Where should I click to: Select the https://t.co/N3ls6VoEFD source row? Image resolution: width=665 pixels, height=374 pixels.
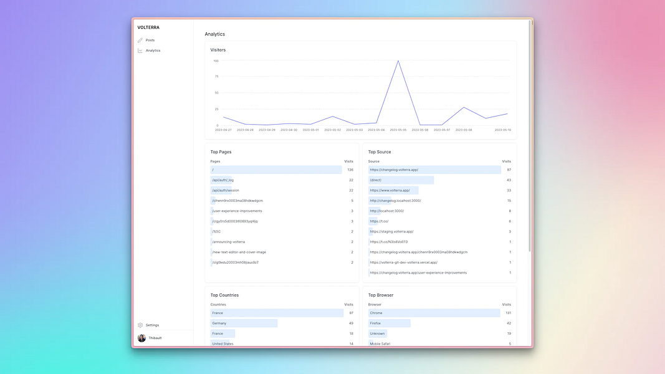click(439, 242)
